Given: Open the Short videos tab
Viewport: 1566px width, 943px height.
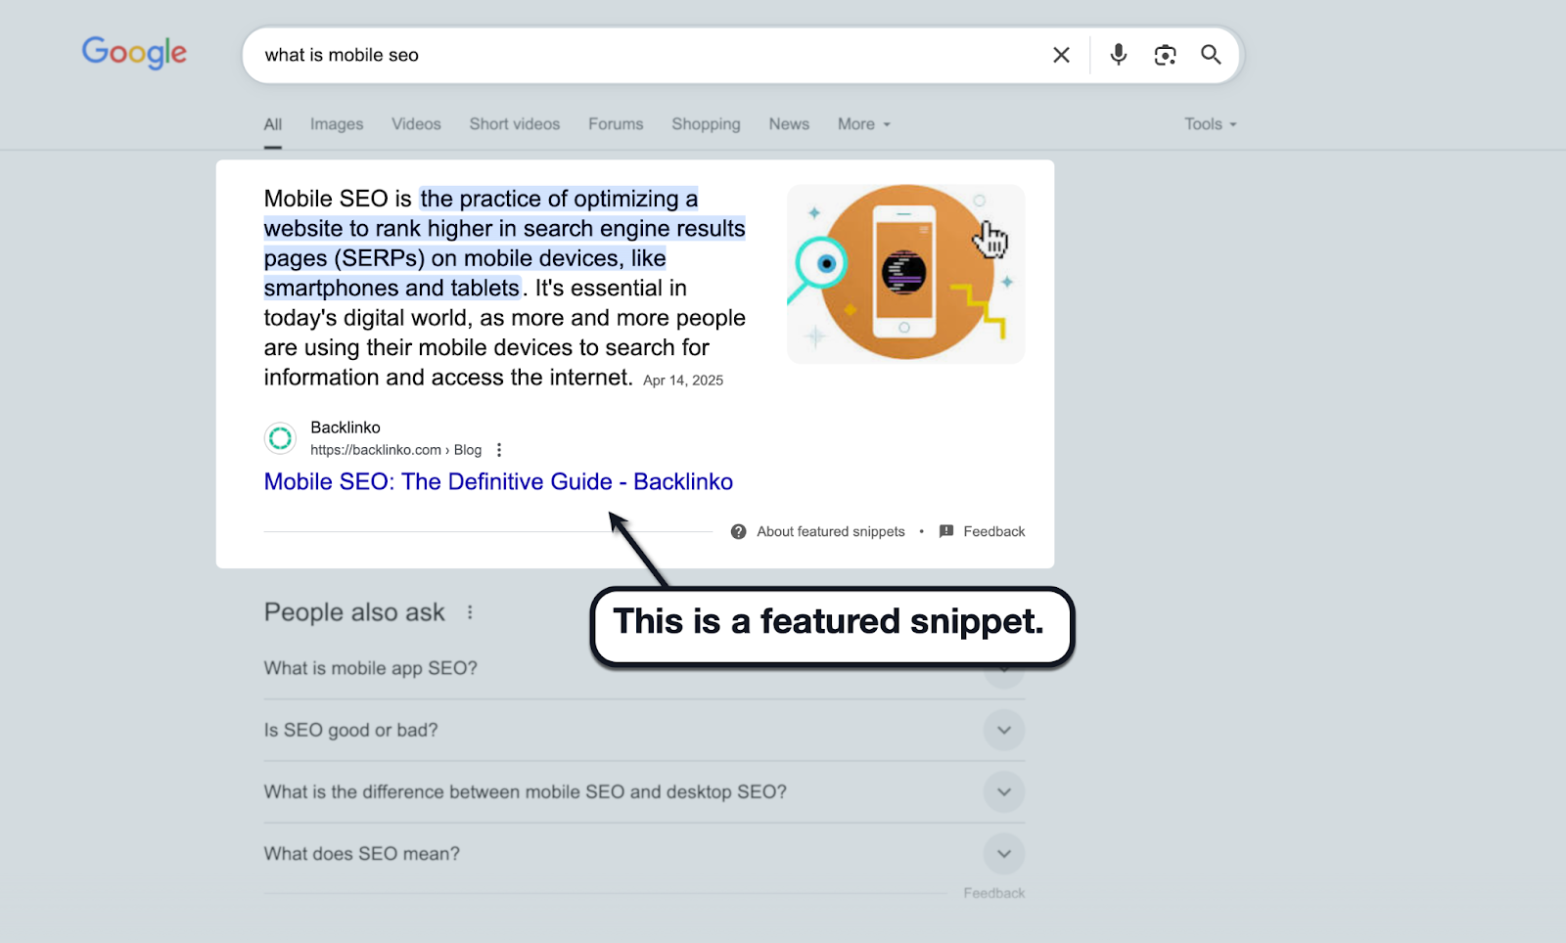Looking at the screenshot, I should point(515,124).
